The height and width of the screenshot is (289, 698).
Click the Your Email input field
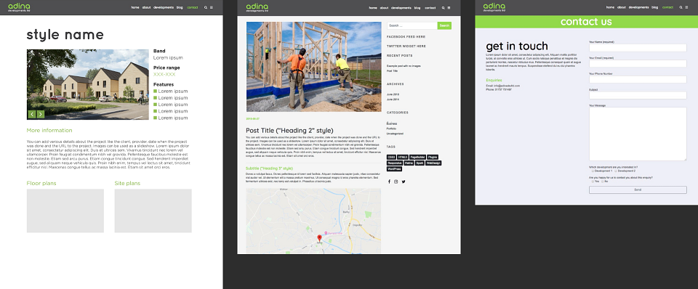coord(638,64)
